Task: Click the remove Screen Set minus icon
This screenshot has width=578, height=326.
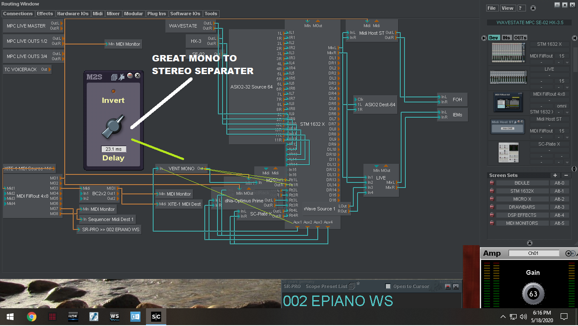Action: (566, 175)
